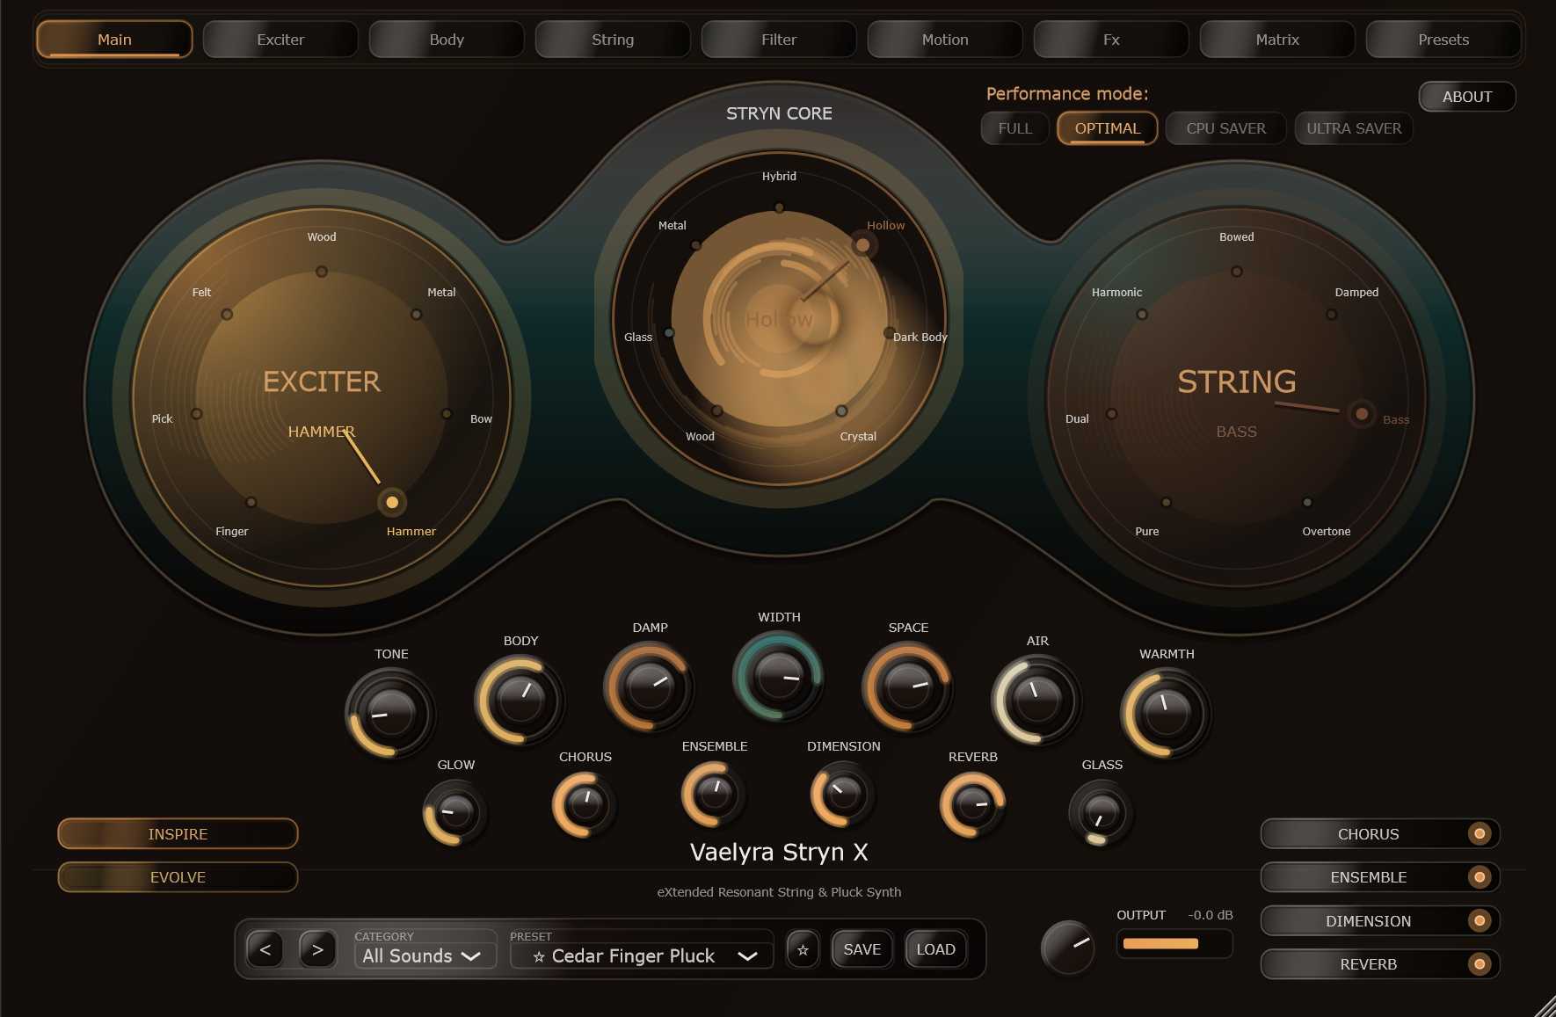1556x1017 pixels.
Task: Select the Pick exciter node
Action: coord(197,413)
